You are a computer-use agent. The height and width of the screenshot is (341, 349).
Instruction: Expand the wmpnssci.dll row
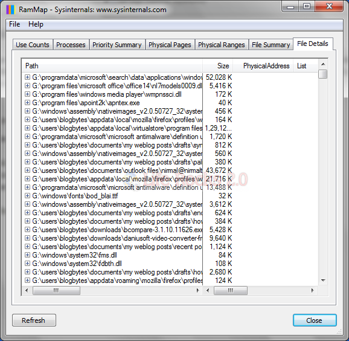[27, 94]
